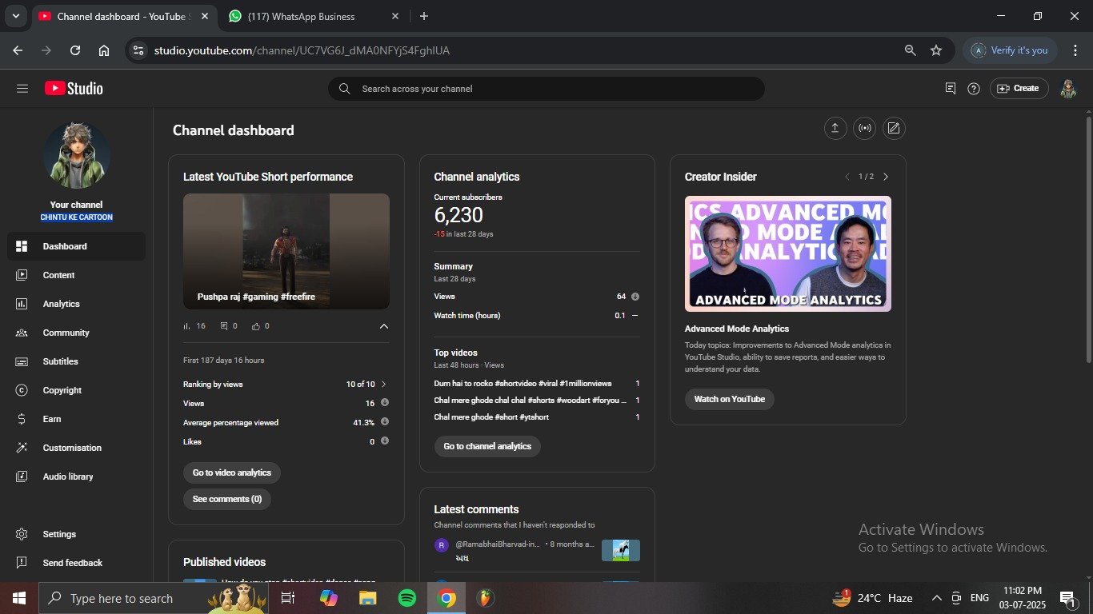Switch to the WhatsApp Business tab
The width and height of the screenshot is (1093, 614).
[314, 16]
